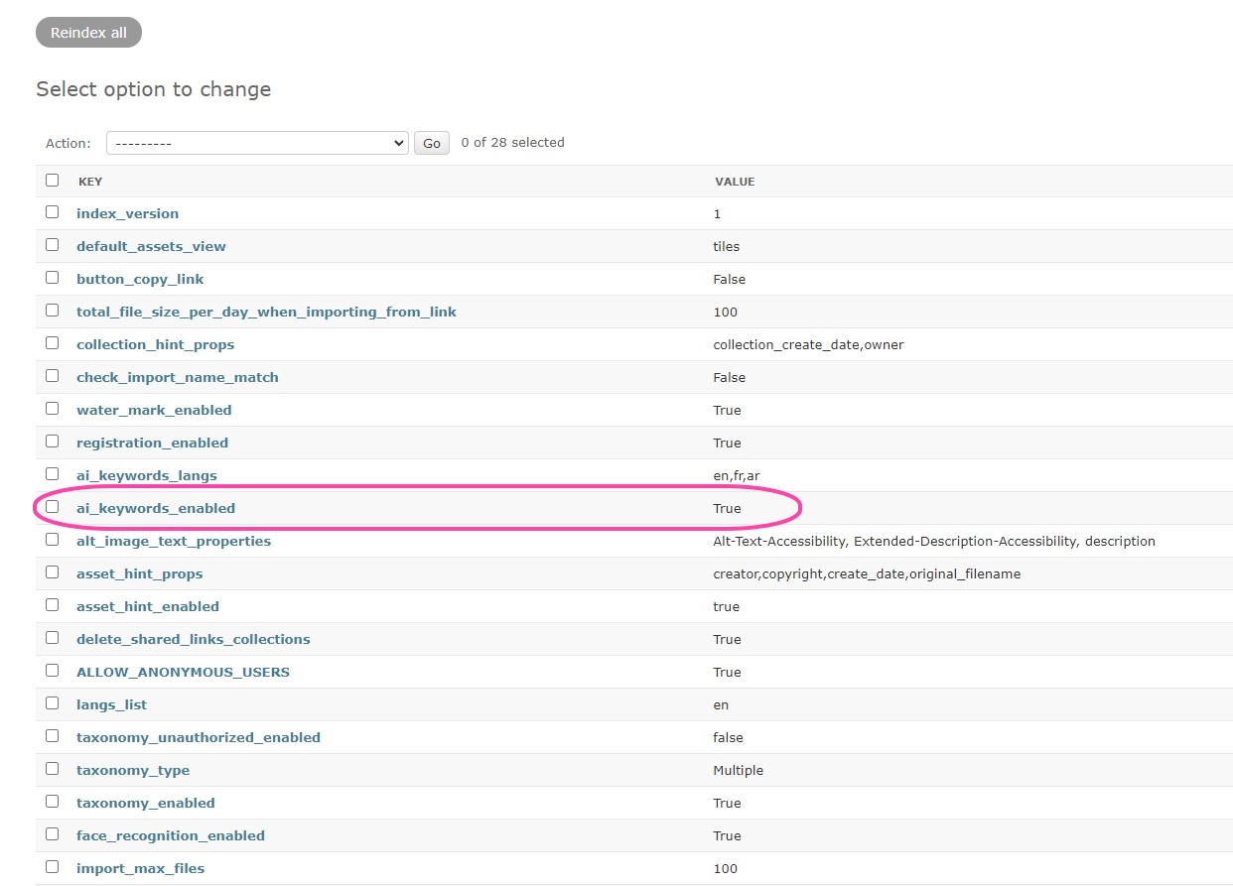The image size is (1233, 886).
Task: Click the Reindex all button
Action: point(88,33)
